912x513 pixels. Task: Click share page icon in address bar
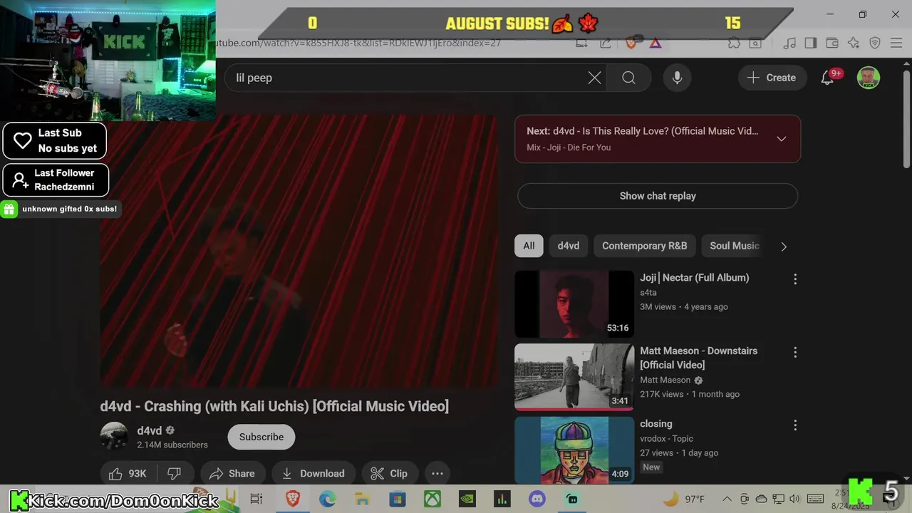(x=606, y=43)
